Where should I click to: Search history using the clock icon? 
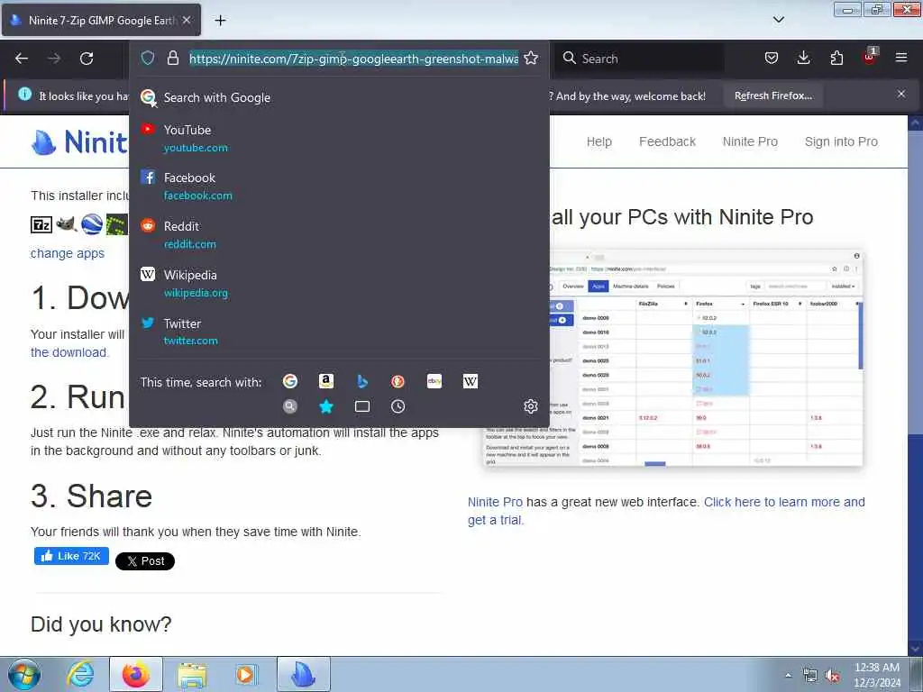398,406
